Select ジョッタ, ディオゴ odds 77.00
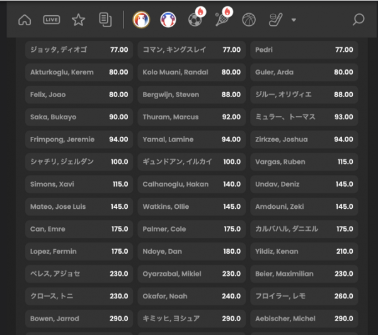378x335 pixels. point(79,50)
